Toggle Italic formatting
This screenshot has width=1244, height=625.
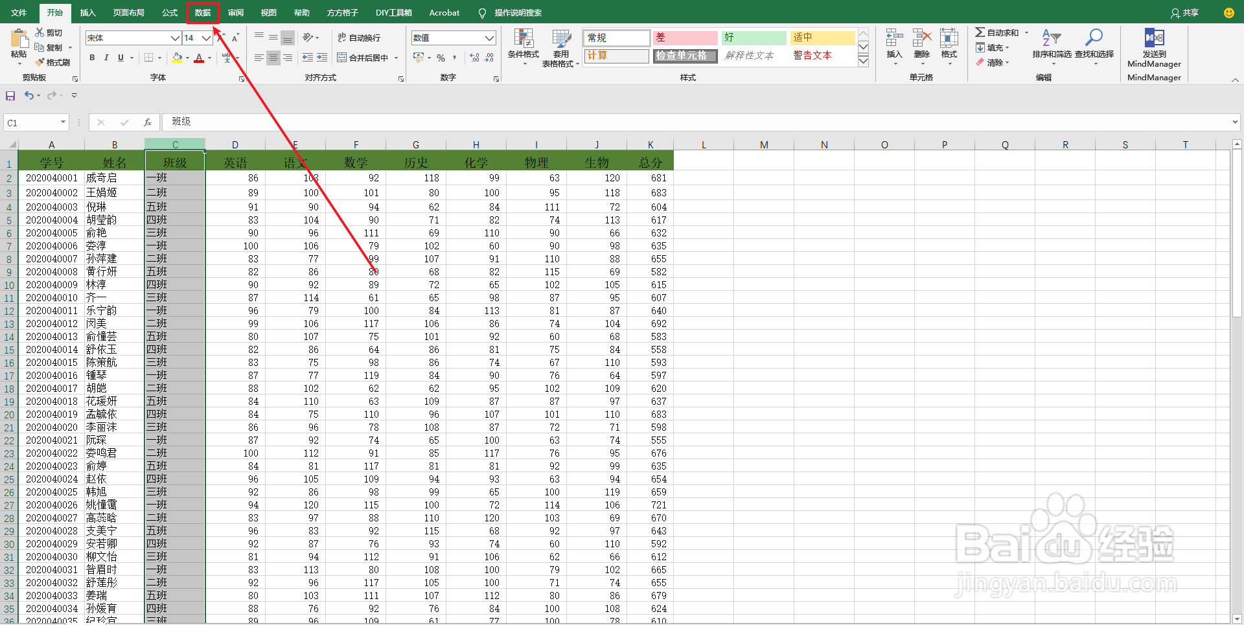point(106,58)
